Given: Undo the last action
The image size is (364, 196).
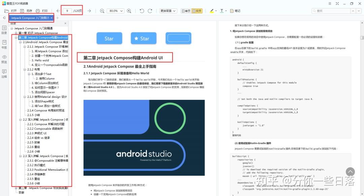Looking at the screenshot, I should [142, 10].
